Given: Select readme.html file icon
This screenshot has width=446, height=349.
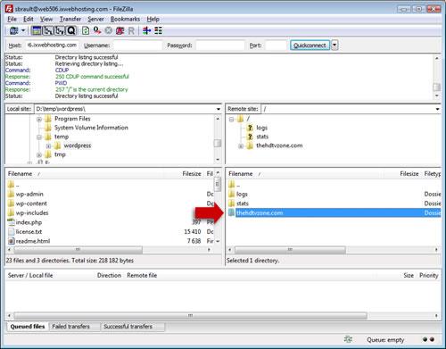Looking at the screenshot, I should (x=11, y=241).
